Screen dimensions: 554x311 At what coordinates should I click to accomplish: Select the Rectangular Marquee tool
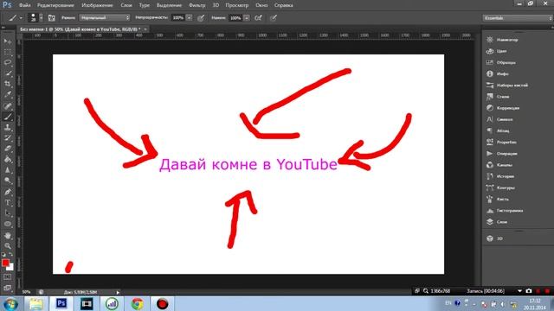click(x=8, y=52)
